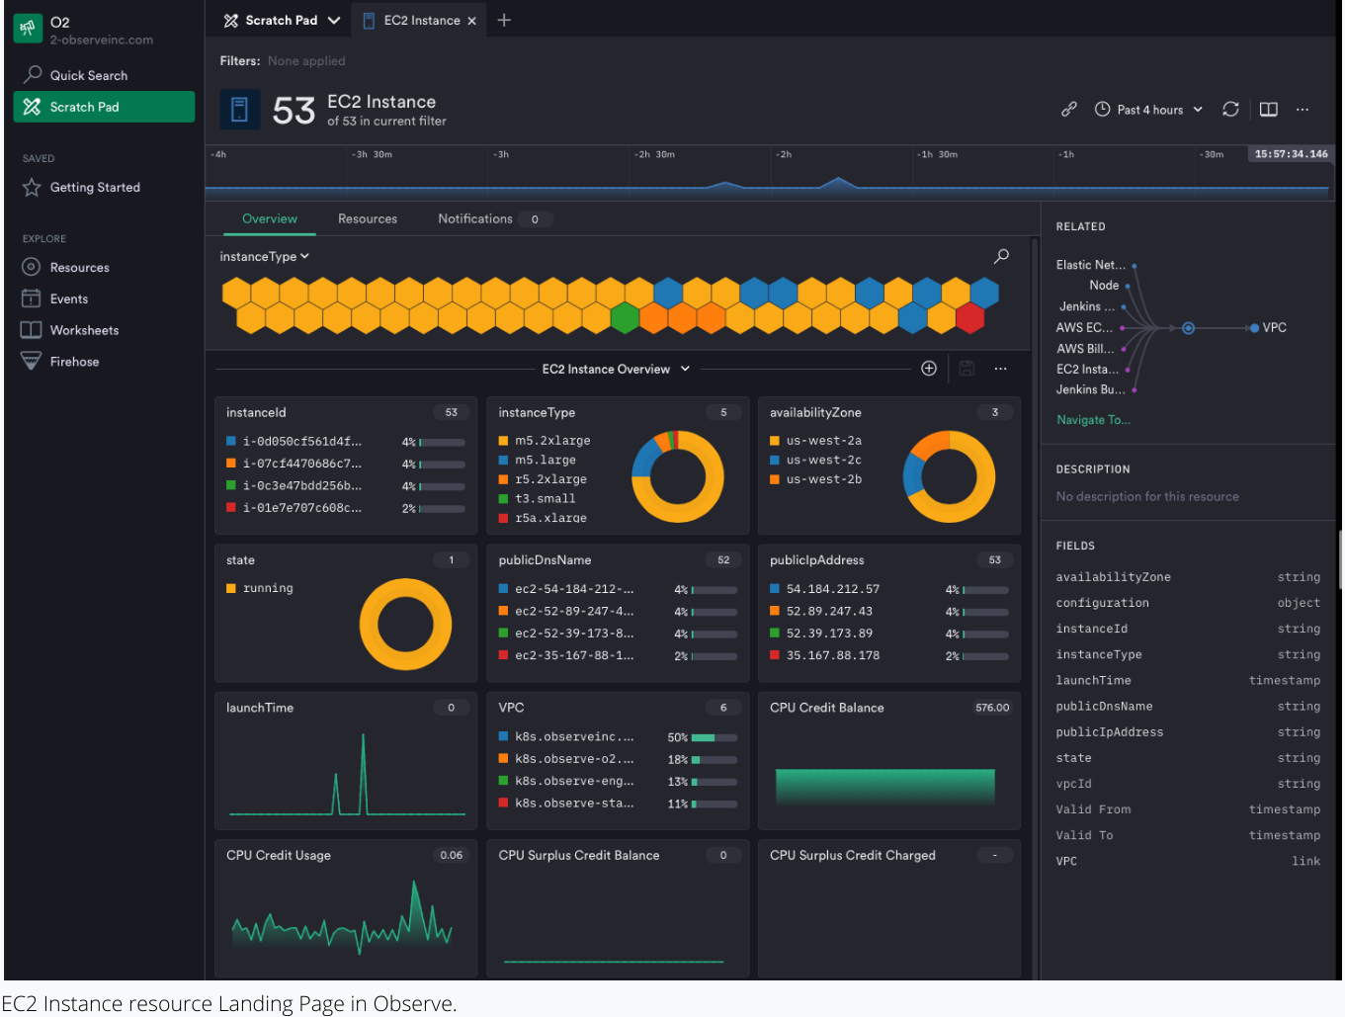Screen dimensions: 1345x1017
Task: Open Quick Search from the sidebar
Action: click(89, 75)
